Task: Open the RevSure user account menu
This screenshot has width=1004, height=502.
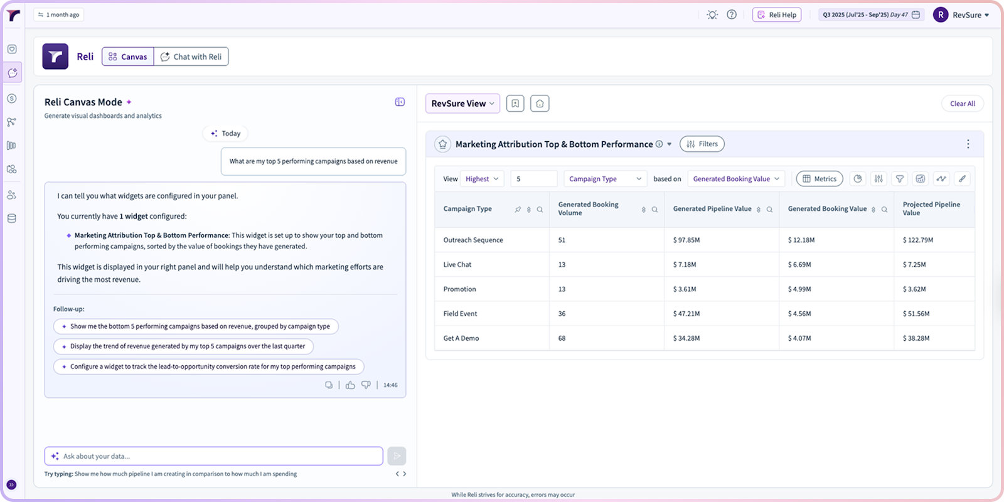Action: [961, 15]
